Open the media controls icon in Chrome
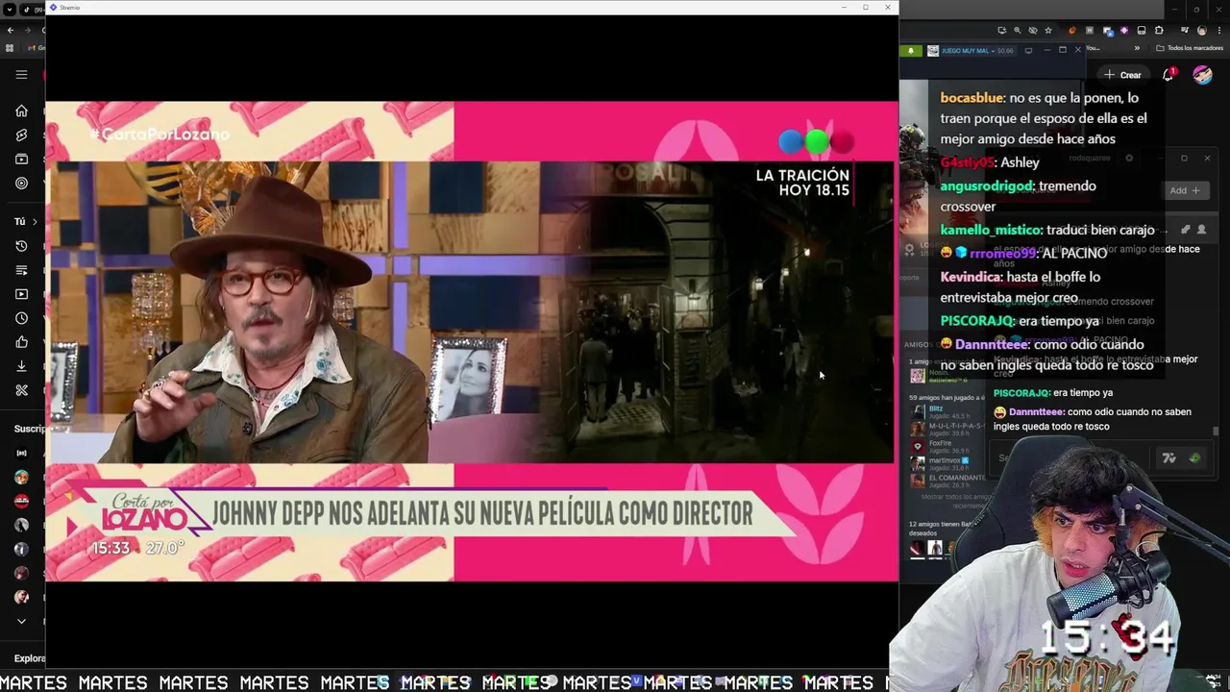1230x692 pixels. point(1185,31)
